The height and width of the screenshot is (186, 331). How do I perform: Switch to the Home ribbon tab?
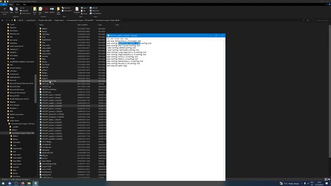(11, 5)
